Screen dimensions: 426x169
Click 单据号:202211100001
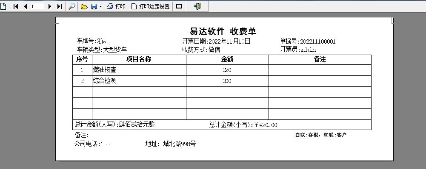308,42
